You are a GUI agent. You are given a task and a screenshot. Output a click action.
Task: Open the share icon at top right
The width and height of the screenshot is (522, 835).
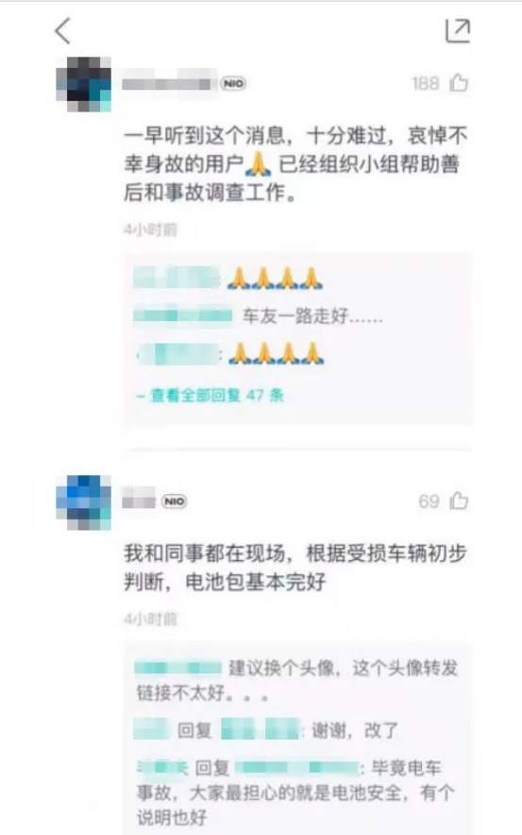coord(457,30)
